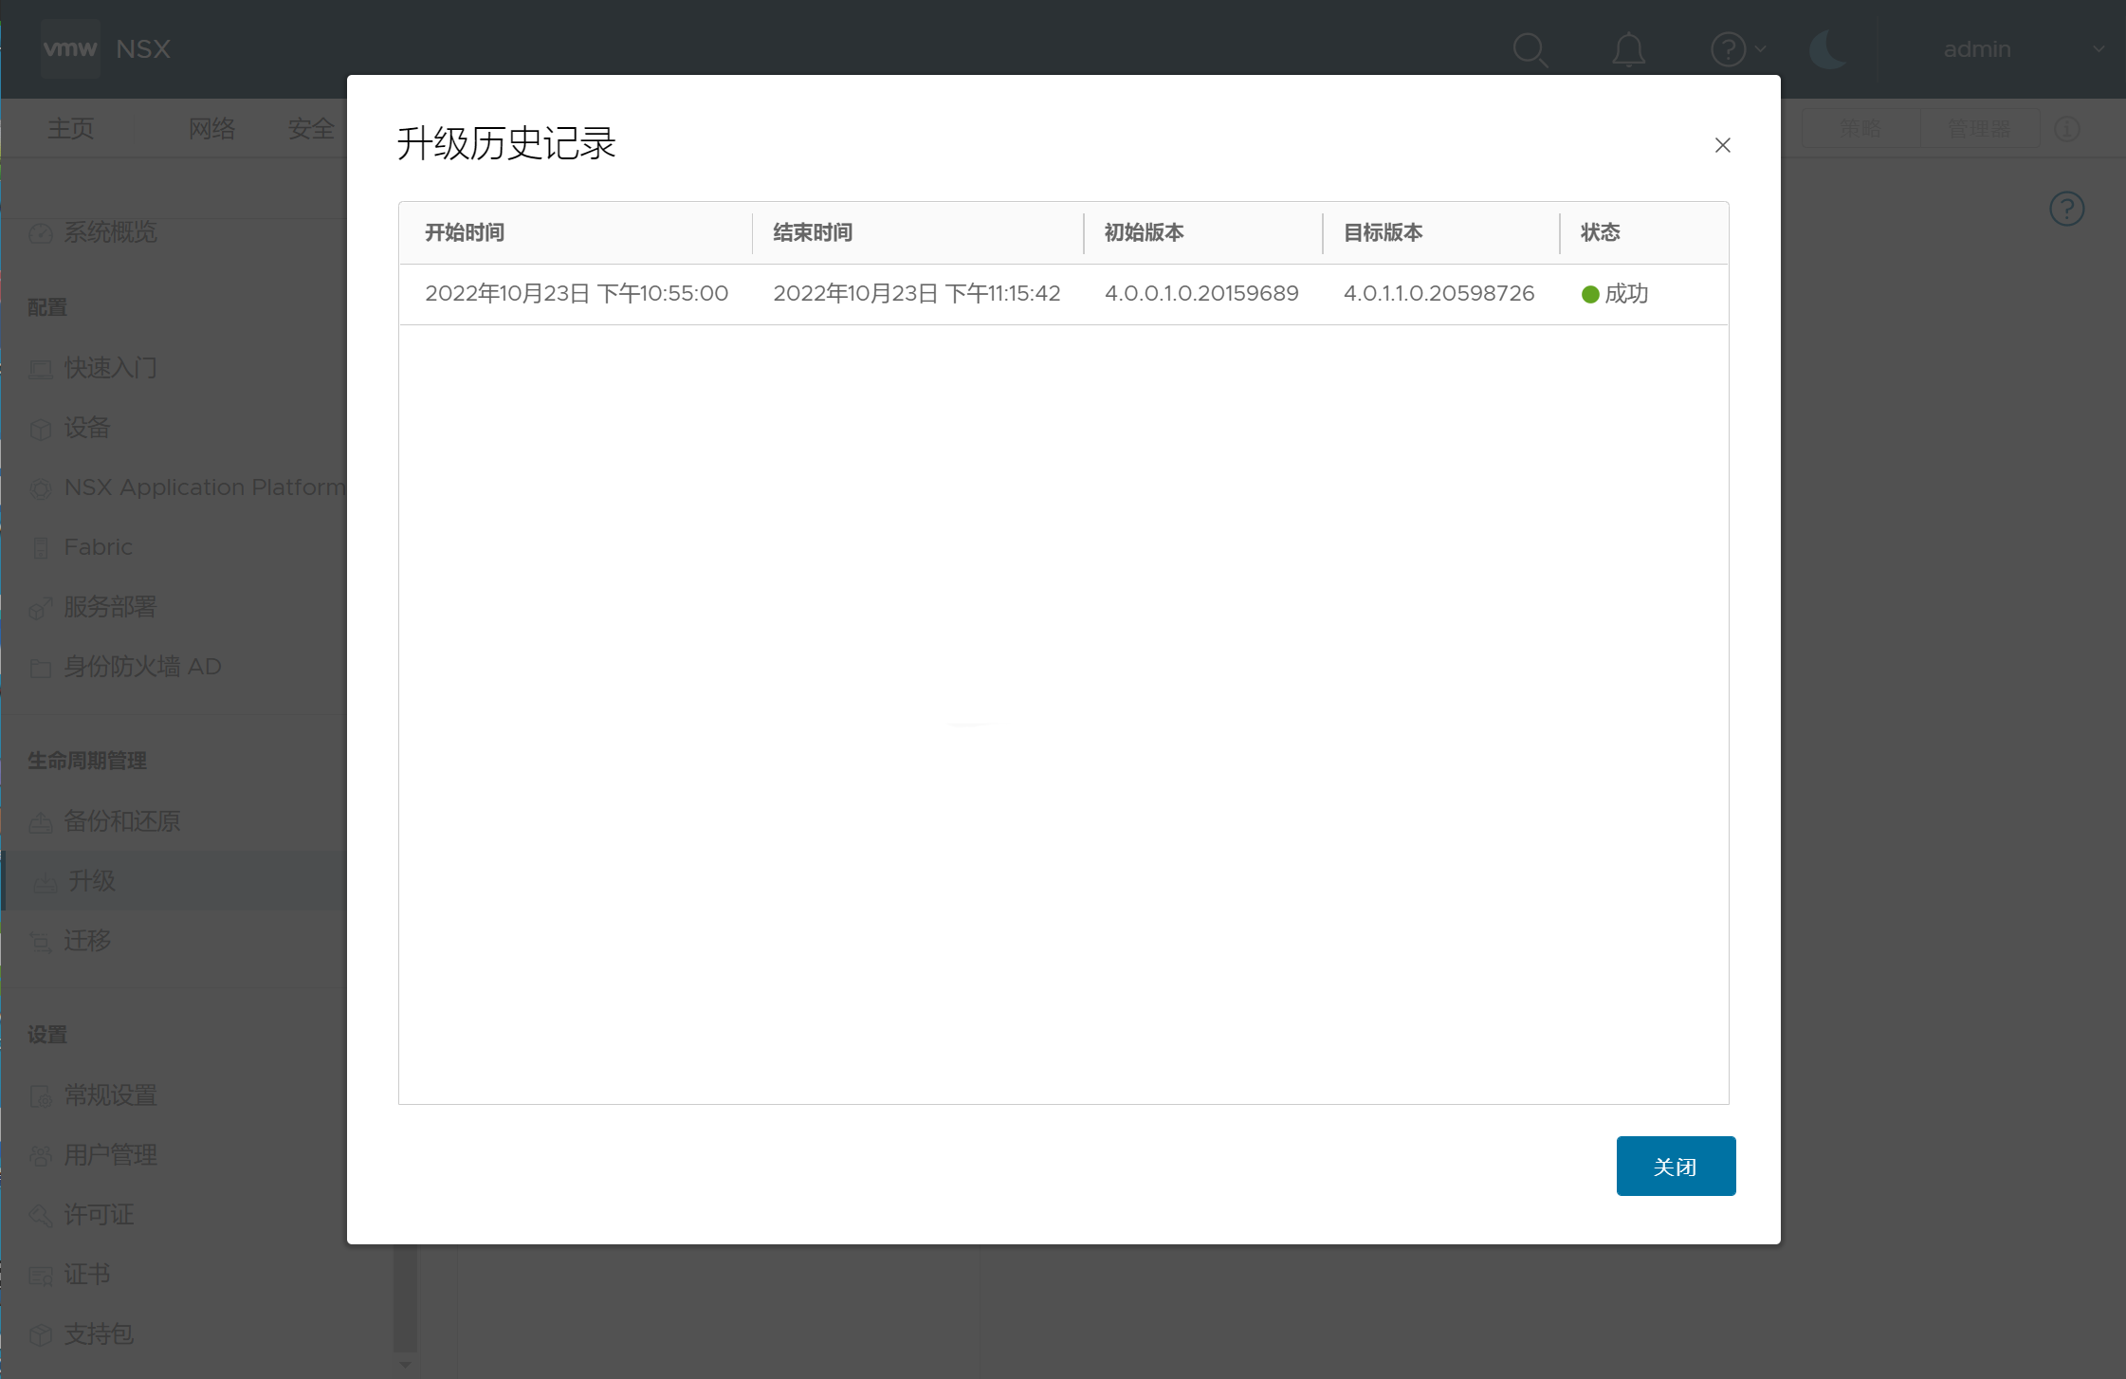
Task: Click the 初始版本 column header
Action: coord(1144,232)
